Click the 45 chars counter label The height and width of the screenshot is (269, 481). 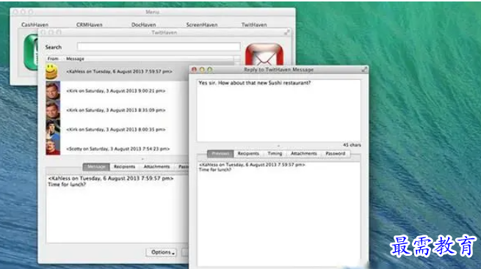click(x=352, y=145)
